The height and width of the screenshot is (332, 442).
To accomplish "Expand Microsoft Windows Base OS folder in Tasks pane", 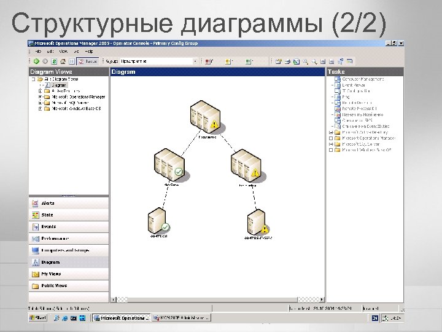I will pyautogui.click(x=331, y=150).
